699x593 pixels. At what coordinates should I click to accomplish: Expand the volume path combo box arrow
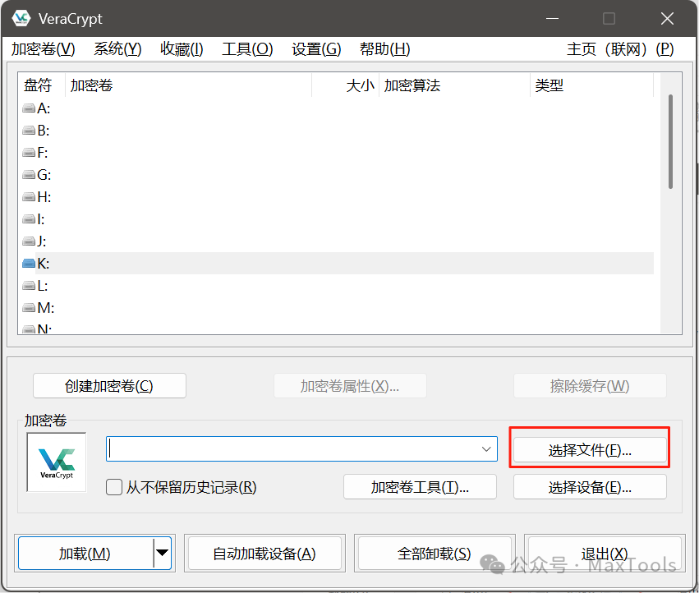pyautogui.click(x=486, y=449)
